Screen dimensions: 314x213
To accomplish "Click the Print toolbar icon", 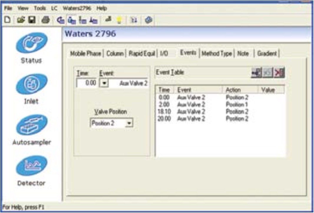I will (45, 20).
